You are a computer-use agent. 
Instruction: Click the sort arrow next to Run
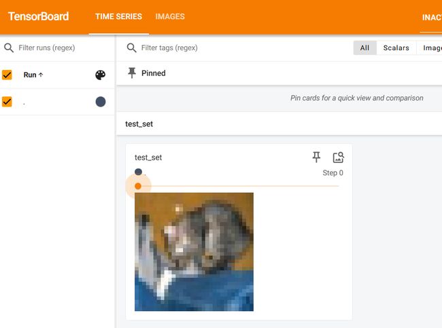(41, 75)
